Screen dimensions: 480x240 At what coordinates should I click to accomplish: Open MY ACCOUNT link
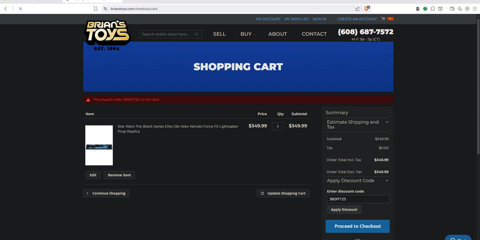[x=268, y=19]
